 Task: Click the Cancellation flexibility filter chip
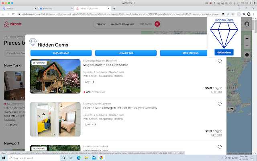pyautogui.click(x=15, y=54)
